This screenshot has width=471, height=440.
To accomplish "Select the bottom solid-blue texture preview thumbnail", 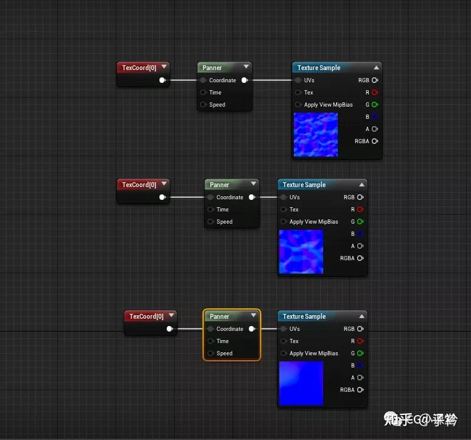I will click(301, 383).
